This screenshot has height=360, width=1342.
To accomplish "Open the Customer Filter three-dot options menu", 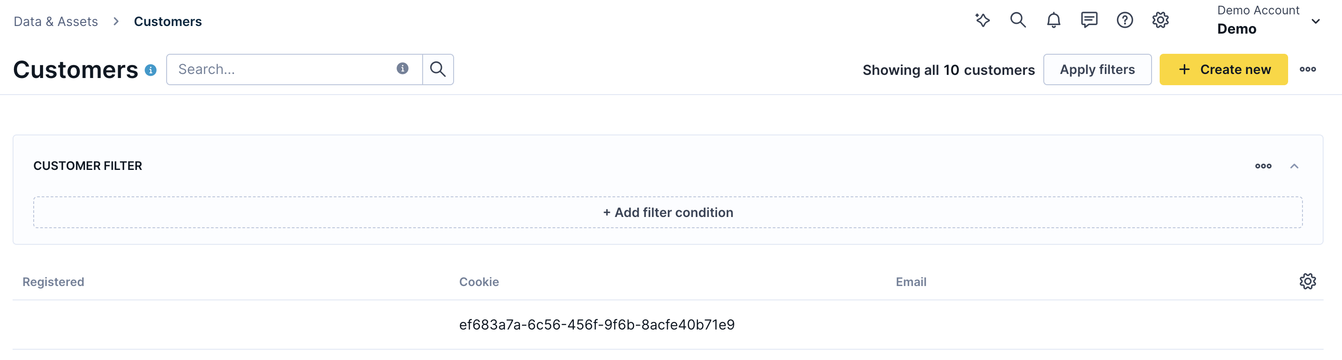I will (x=1263, y=165).
